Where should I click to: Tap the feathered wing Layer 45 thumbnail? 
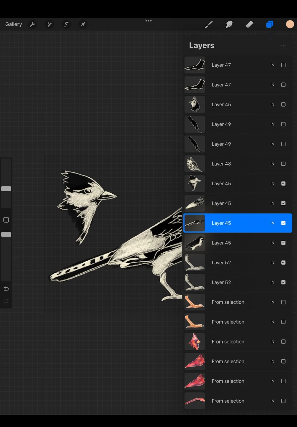click(195, 203)
